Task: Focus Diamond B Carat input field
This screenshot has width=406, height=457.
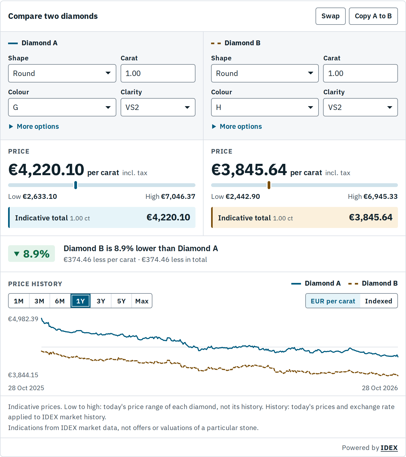Action: 360,73
